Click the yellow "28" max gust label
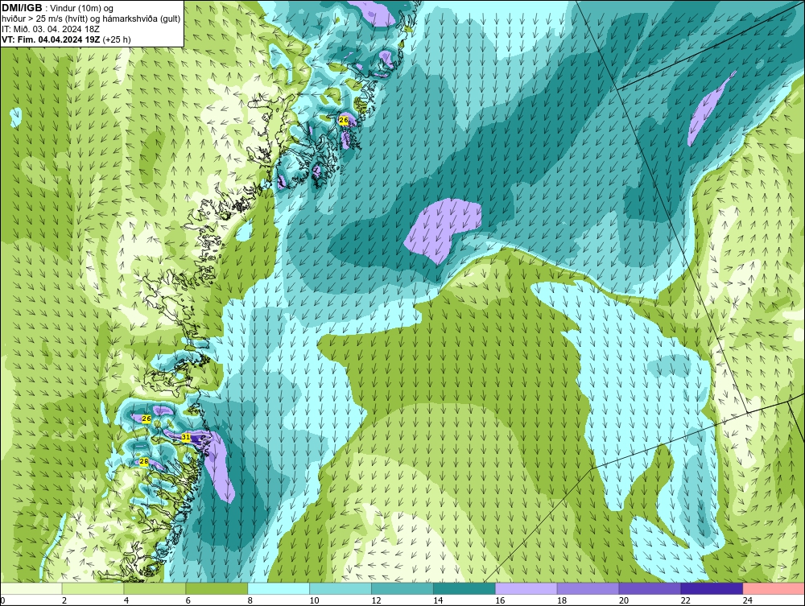Image resolution: width=805 pixels, height=606 pixels. [144, 462]
